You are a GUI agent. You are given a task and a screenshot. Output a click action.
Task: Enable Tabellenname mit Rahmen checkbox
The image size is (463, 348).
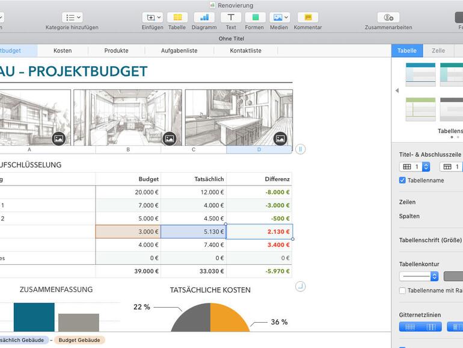click(x=402, y=291)
